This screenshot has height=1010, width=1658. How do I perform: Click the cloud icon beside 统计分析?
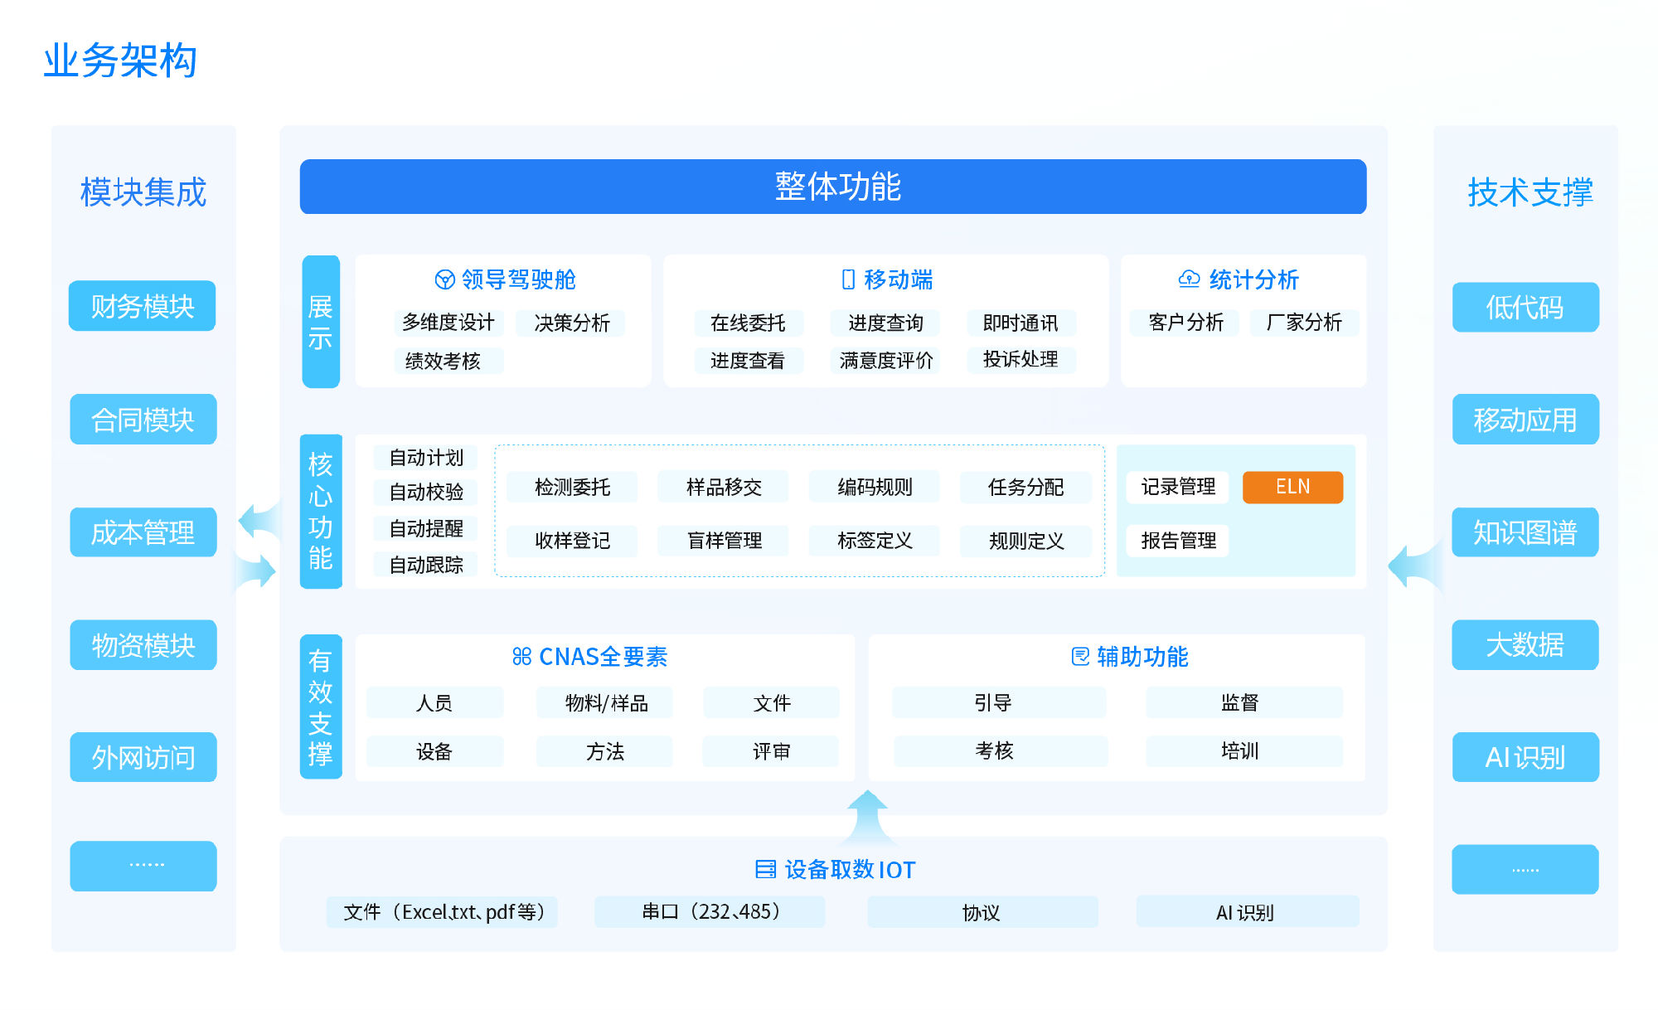(1189, 280)
